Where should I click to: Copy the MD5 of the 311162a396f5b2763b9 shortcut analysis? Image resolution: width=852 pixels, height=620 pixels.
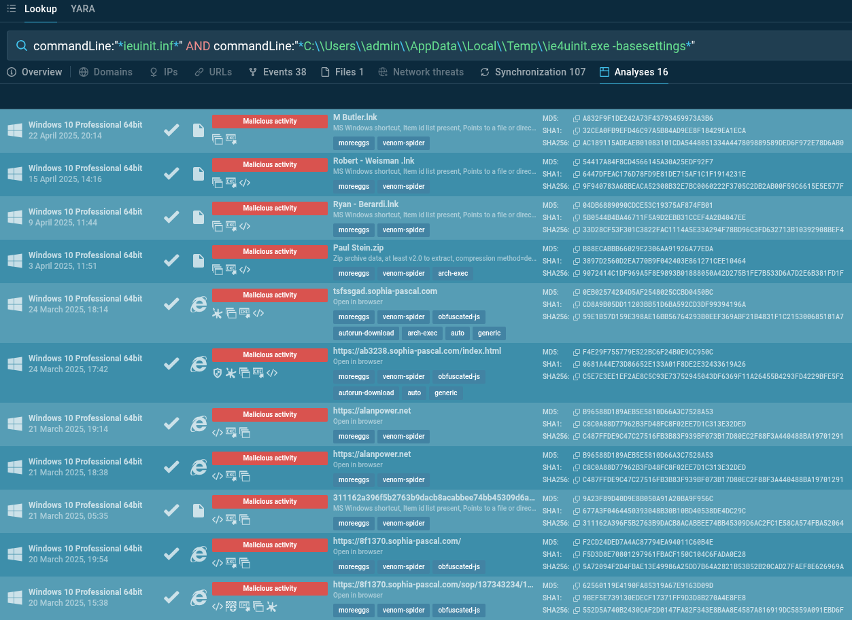click(577, 499)
